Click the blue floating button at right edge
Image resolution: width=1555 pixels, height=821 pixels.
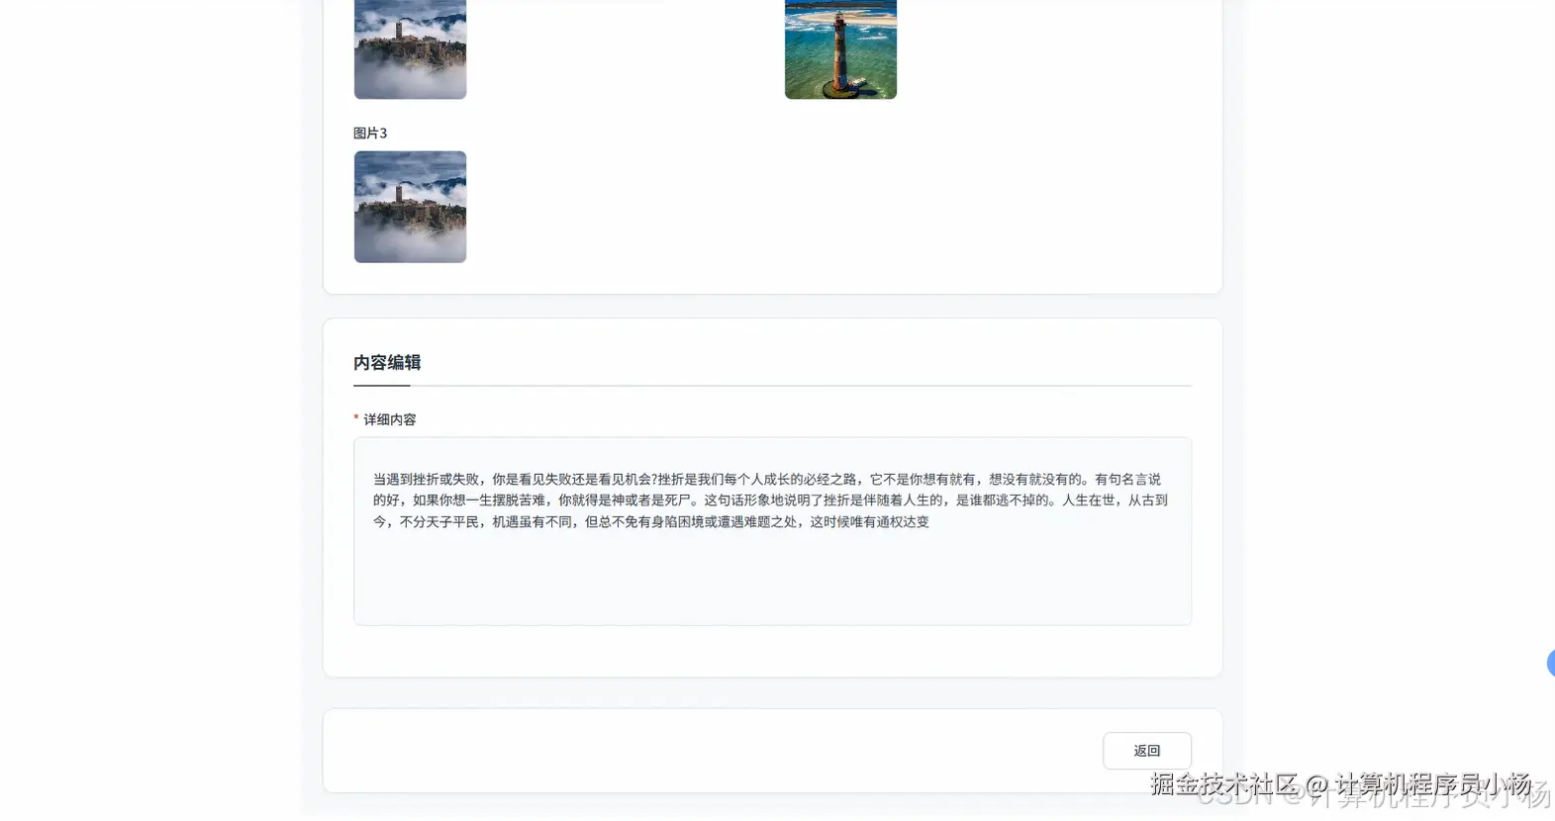pos(1550,664)
